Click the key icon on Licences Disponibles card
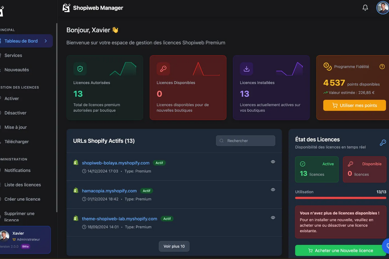This screenshot has height=259, width=389. click(x=163, y=69)
